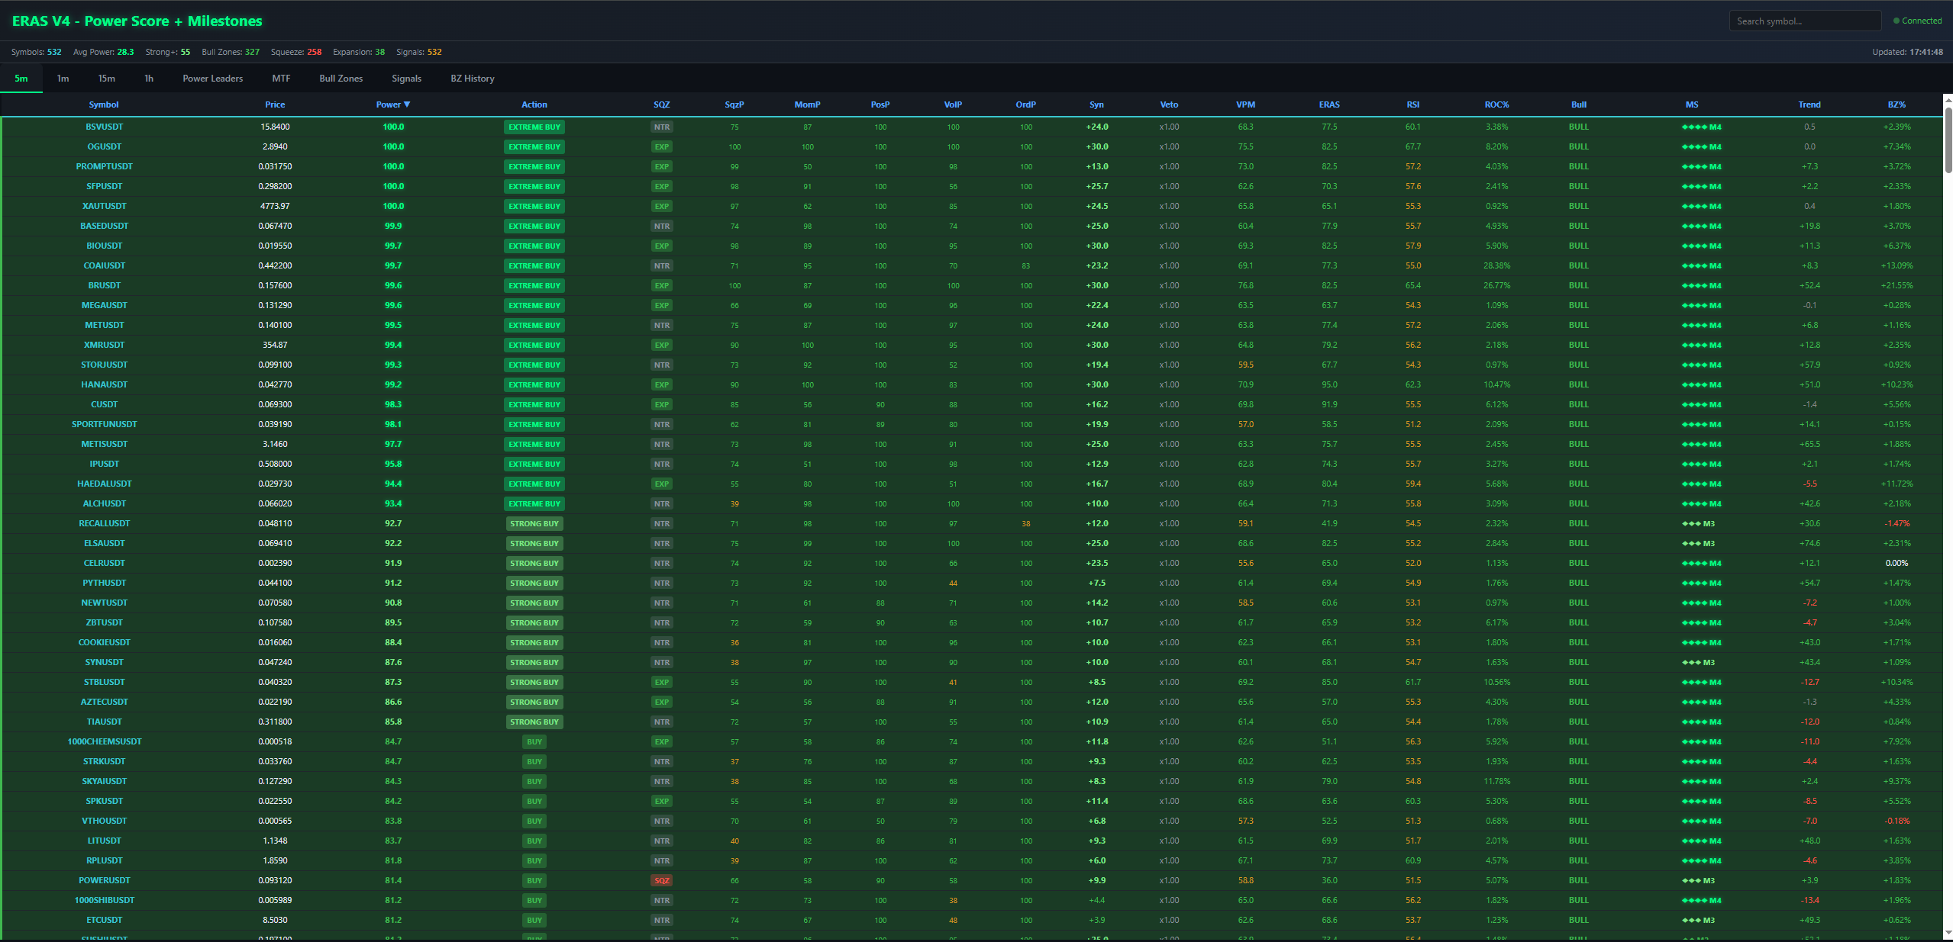Click the BUY badge for 1000CHEEMSUSDT
The width and height of the screenshot is (1953, 942).
click(x=534, y=742)
